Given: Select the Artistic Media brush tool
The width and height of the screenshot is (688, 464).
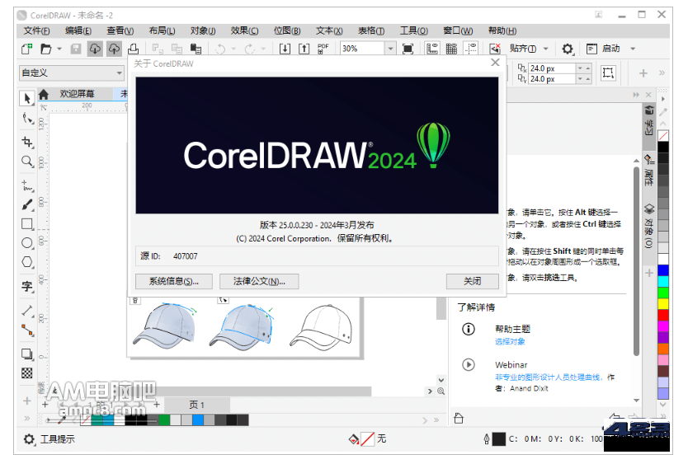Looking at the screenshot, I should coord(27,205).
